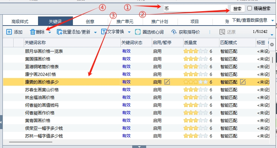Click 有效 status of 顾月华画价格一览表
This screenshot has height=148, width=277.
[x=126, y=51]
